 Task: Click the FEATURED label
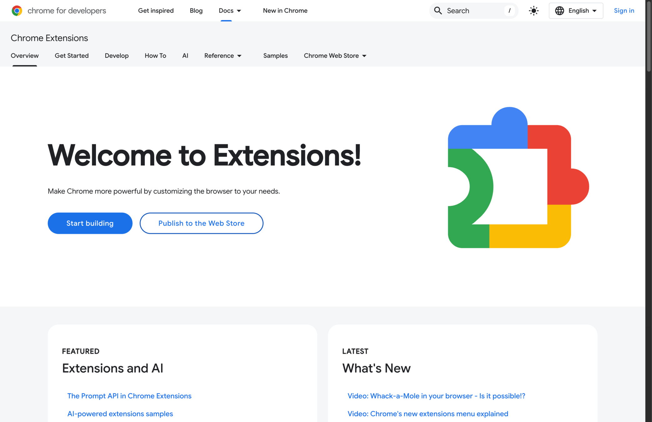coord(81,351)
